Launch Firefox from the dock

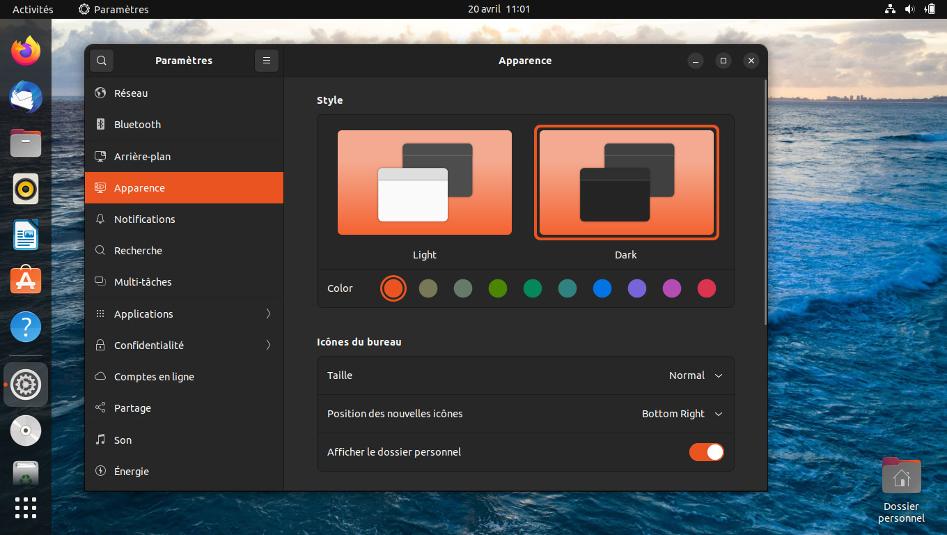point(26,51)
